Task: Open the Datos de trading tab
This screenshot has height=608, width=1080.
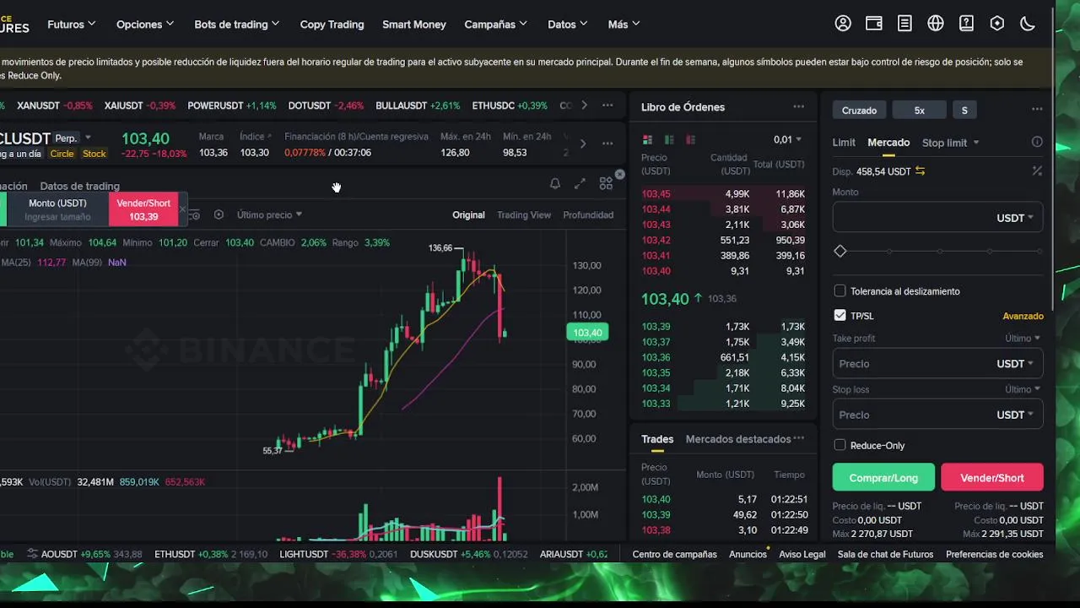Action: (79, 186)
